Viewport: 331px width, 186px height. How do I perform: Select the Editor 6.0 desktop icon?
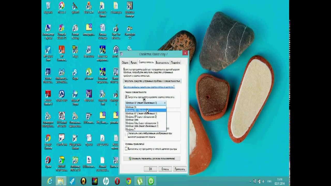pos(89,96)
